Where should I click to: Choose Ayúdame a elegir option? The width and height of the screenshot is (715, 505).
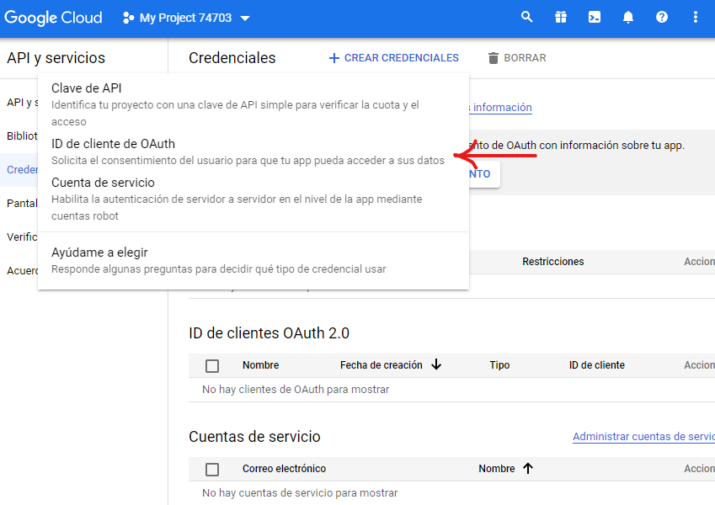point(253,260)
